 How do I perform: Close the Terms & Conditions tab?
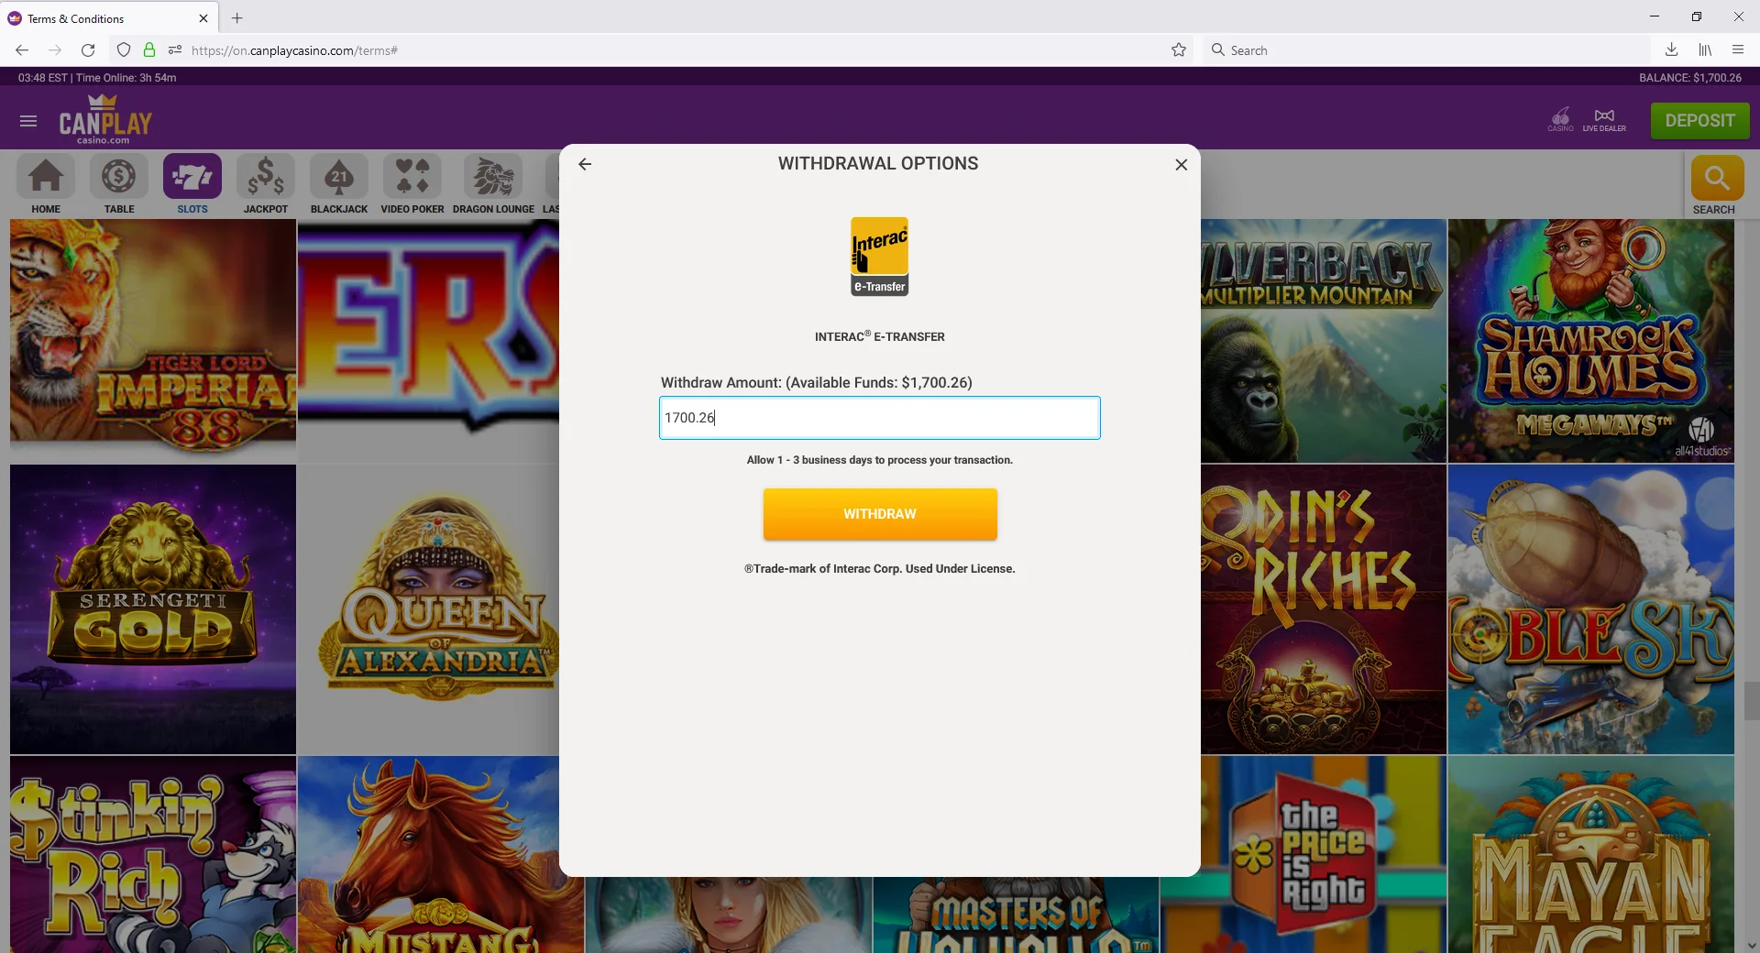(x=203, y=18)
